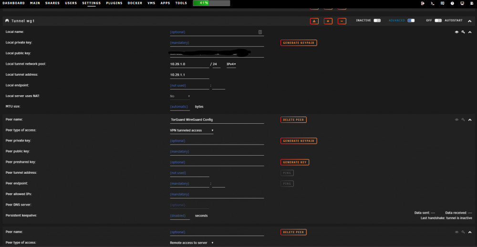Click the key icon in Local name row
Image resolution: width=477 pixels, height=247 pixels.
[x=463, y=32]
